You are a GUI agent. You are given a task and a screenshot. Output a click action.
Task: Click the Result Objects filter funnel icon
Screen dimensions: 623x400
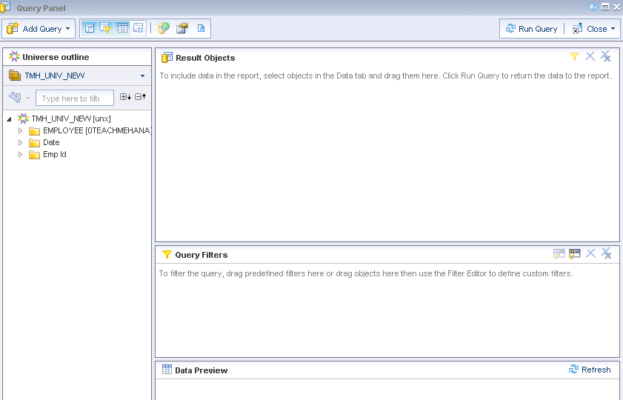(574, 57)
